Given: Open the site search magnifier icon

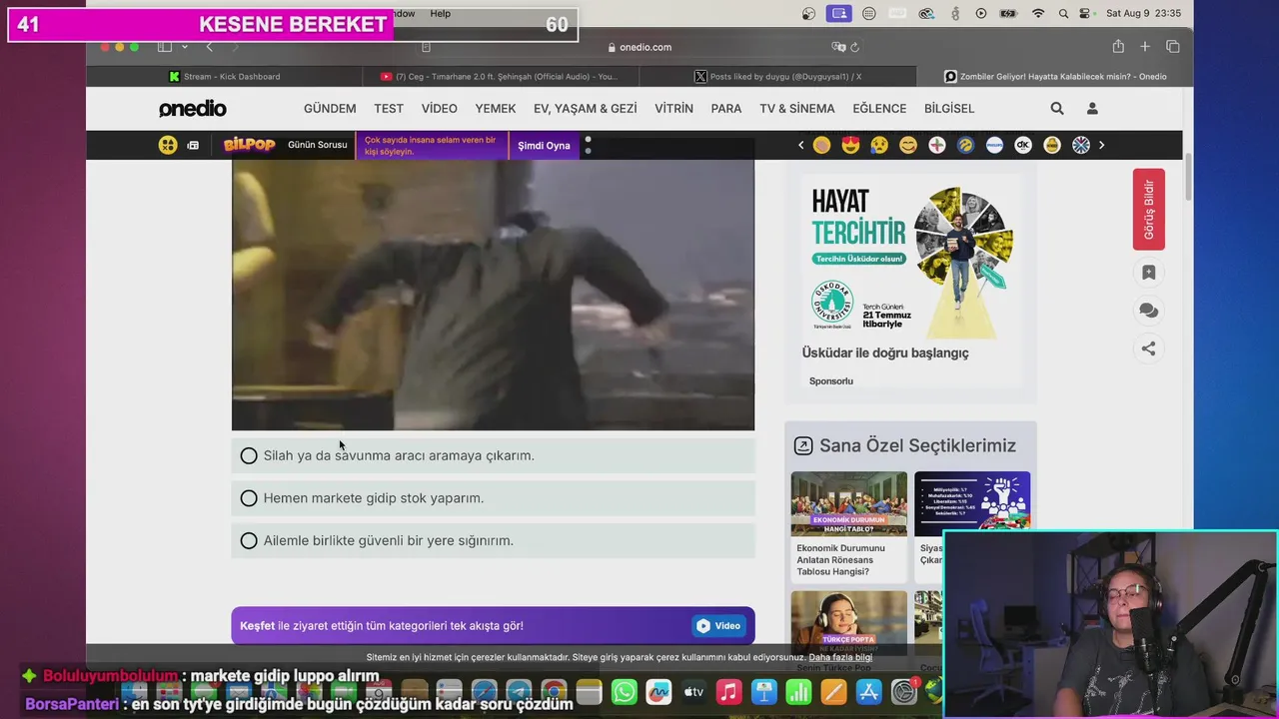Looking at the screenshot, I should coord(1057,109).
